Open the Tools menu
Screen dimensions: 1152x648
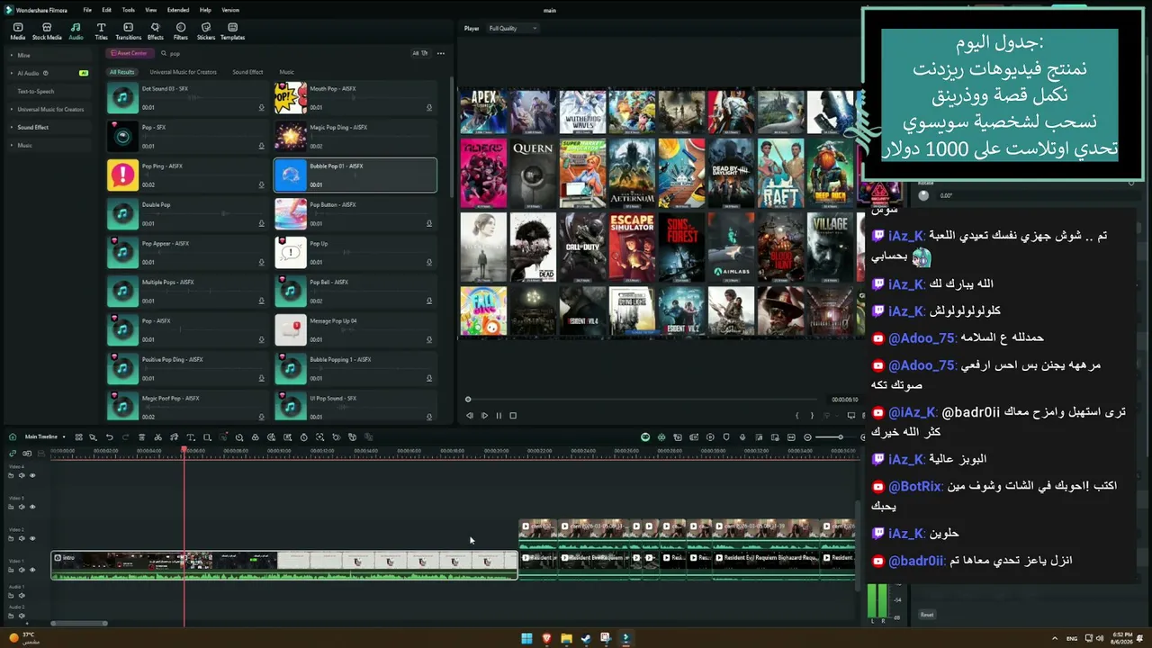point(129,10)
